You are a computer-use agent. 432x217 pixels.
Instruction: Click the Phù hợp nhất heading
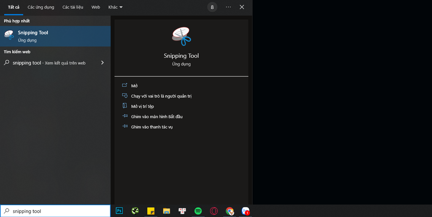pyautogui.click(x=17, y=21)
